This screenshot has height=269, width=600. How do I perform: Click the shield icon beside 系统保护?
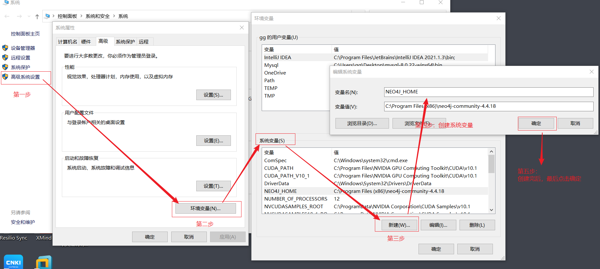tap(5, 67)
